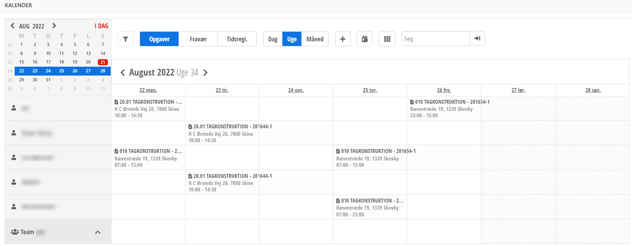Open the filter funnel icon
632x246 pixels.
[125, 39]
